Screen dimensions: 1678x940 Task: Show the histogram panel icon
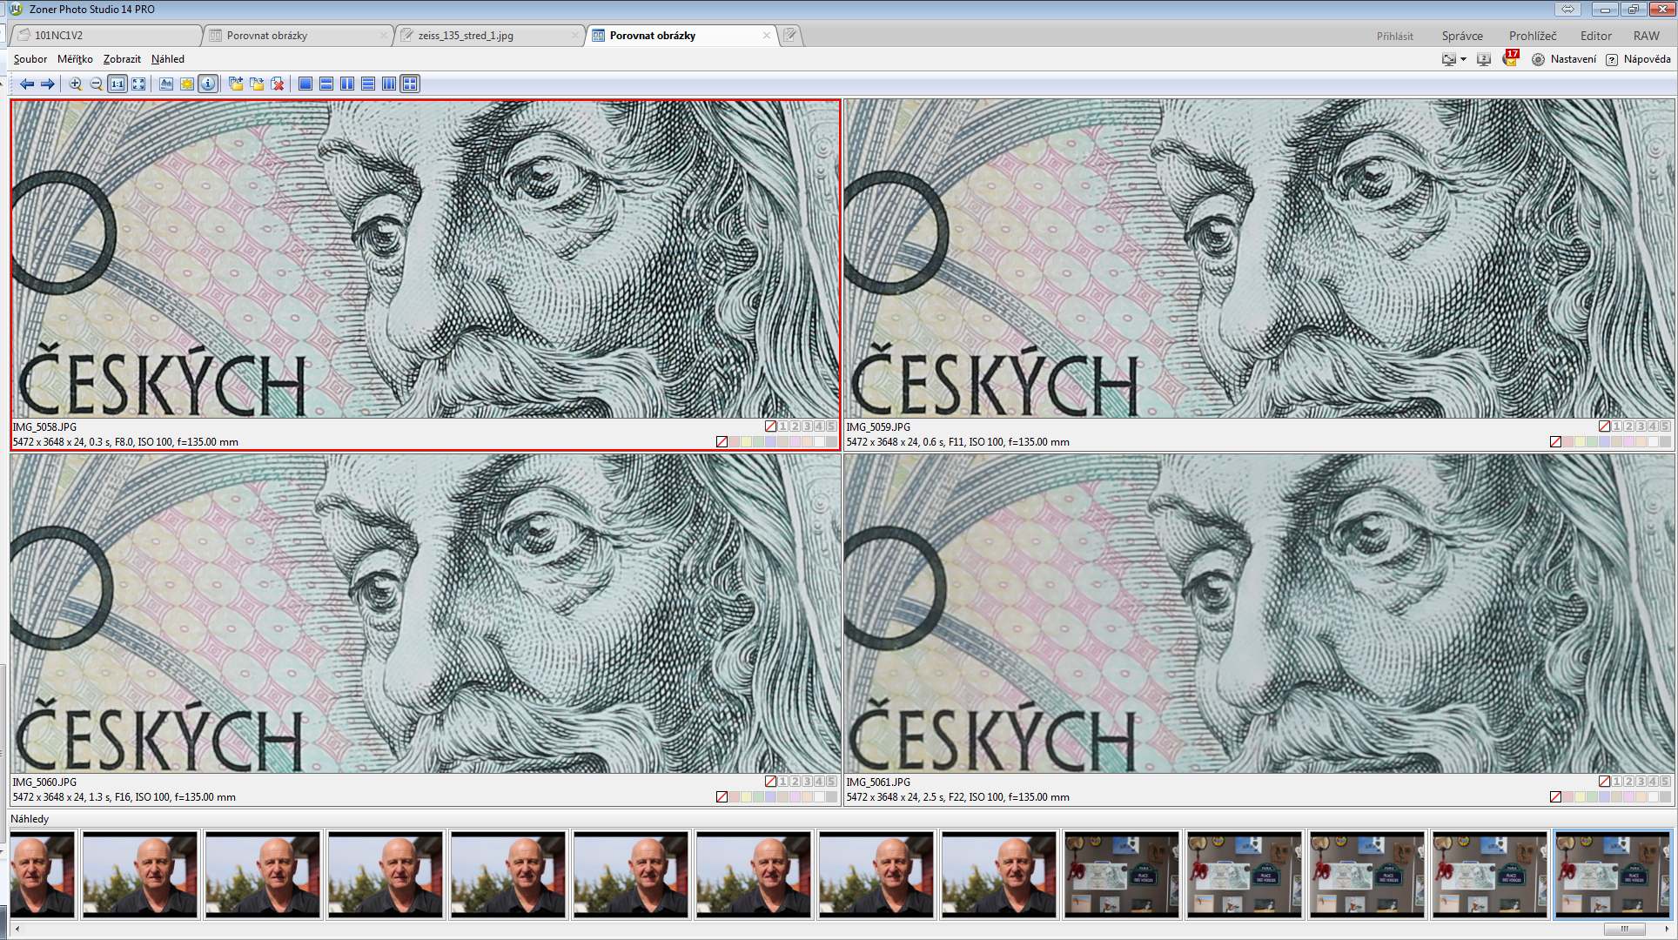[x=166, y=84]
